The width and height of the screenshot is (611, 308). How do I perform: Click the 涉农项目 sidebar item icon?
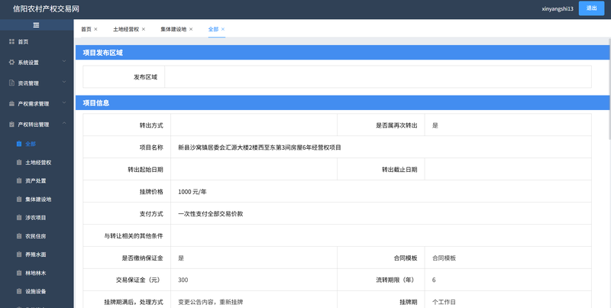click(x=19, y=217)
